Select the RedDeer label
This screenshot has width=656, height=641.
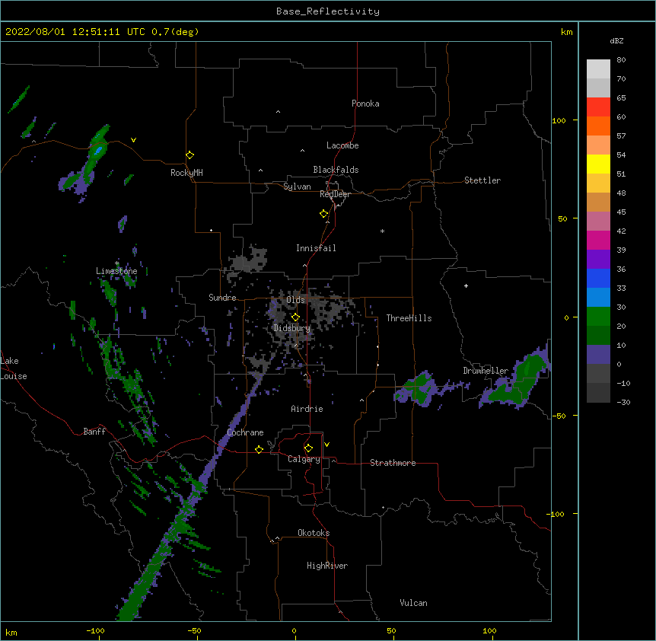pos(335,194)
